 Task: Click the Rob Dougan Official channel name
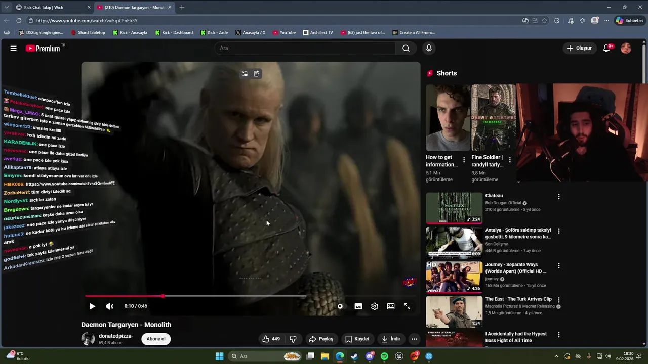503,203
